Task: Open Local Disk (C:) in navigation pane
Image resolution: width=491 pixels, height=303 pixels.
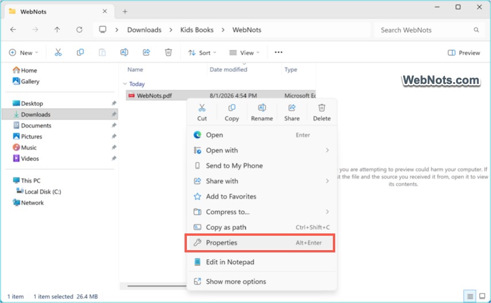Action: 39,191
